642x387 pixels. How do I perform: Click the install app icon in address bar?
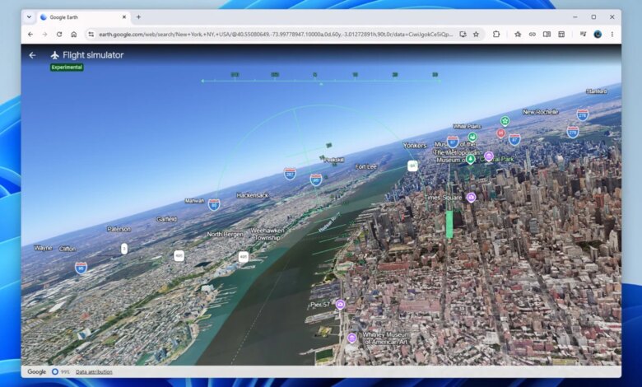463,35
